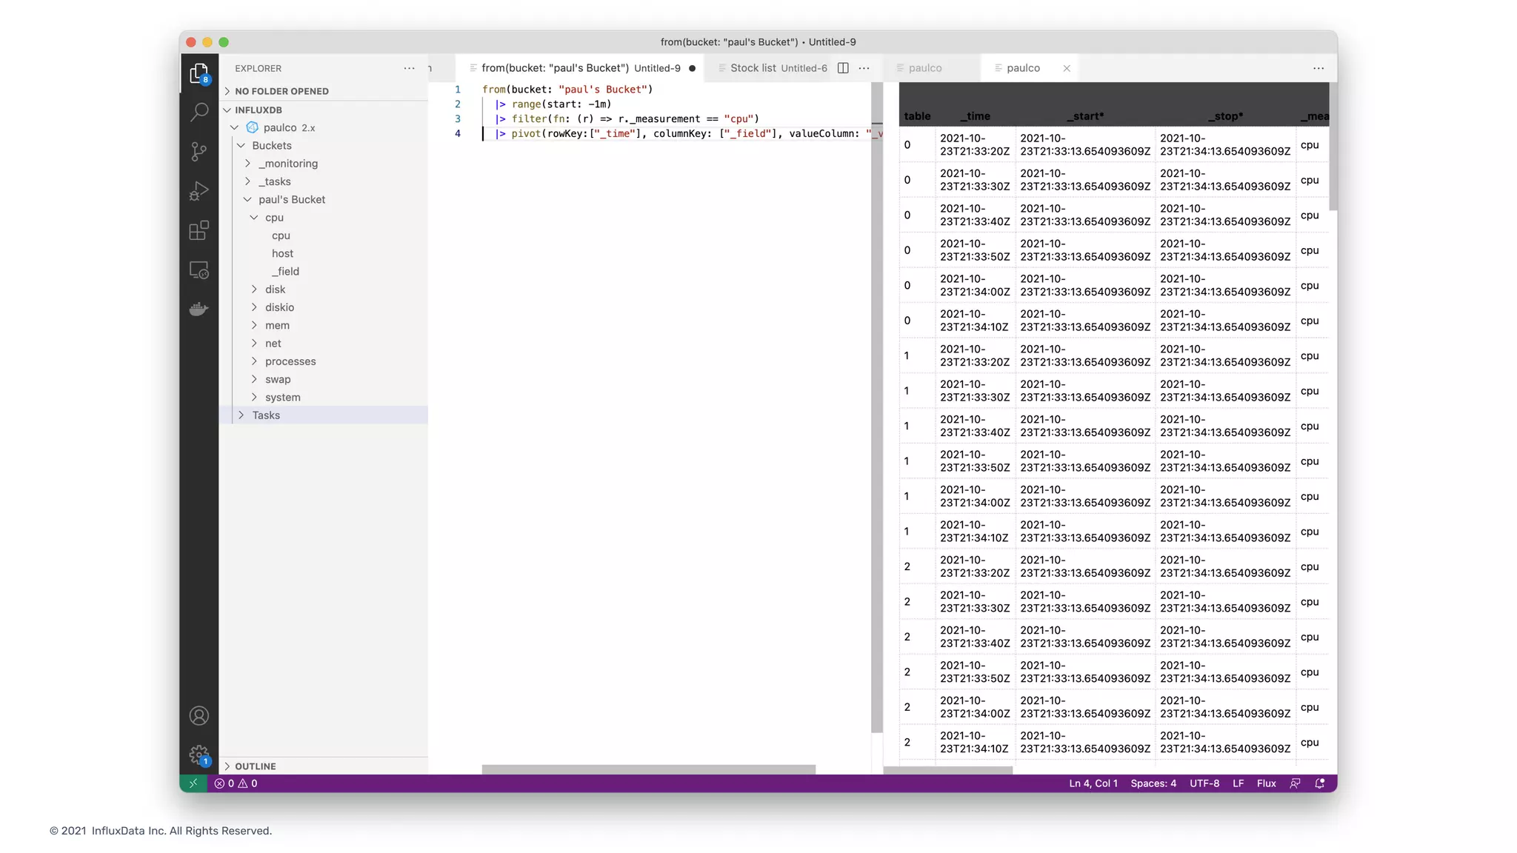1517x853 pixels.
Task: Open the Accounts menu icon
Action: click(199, 716)
